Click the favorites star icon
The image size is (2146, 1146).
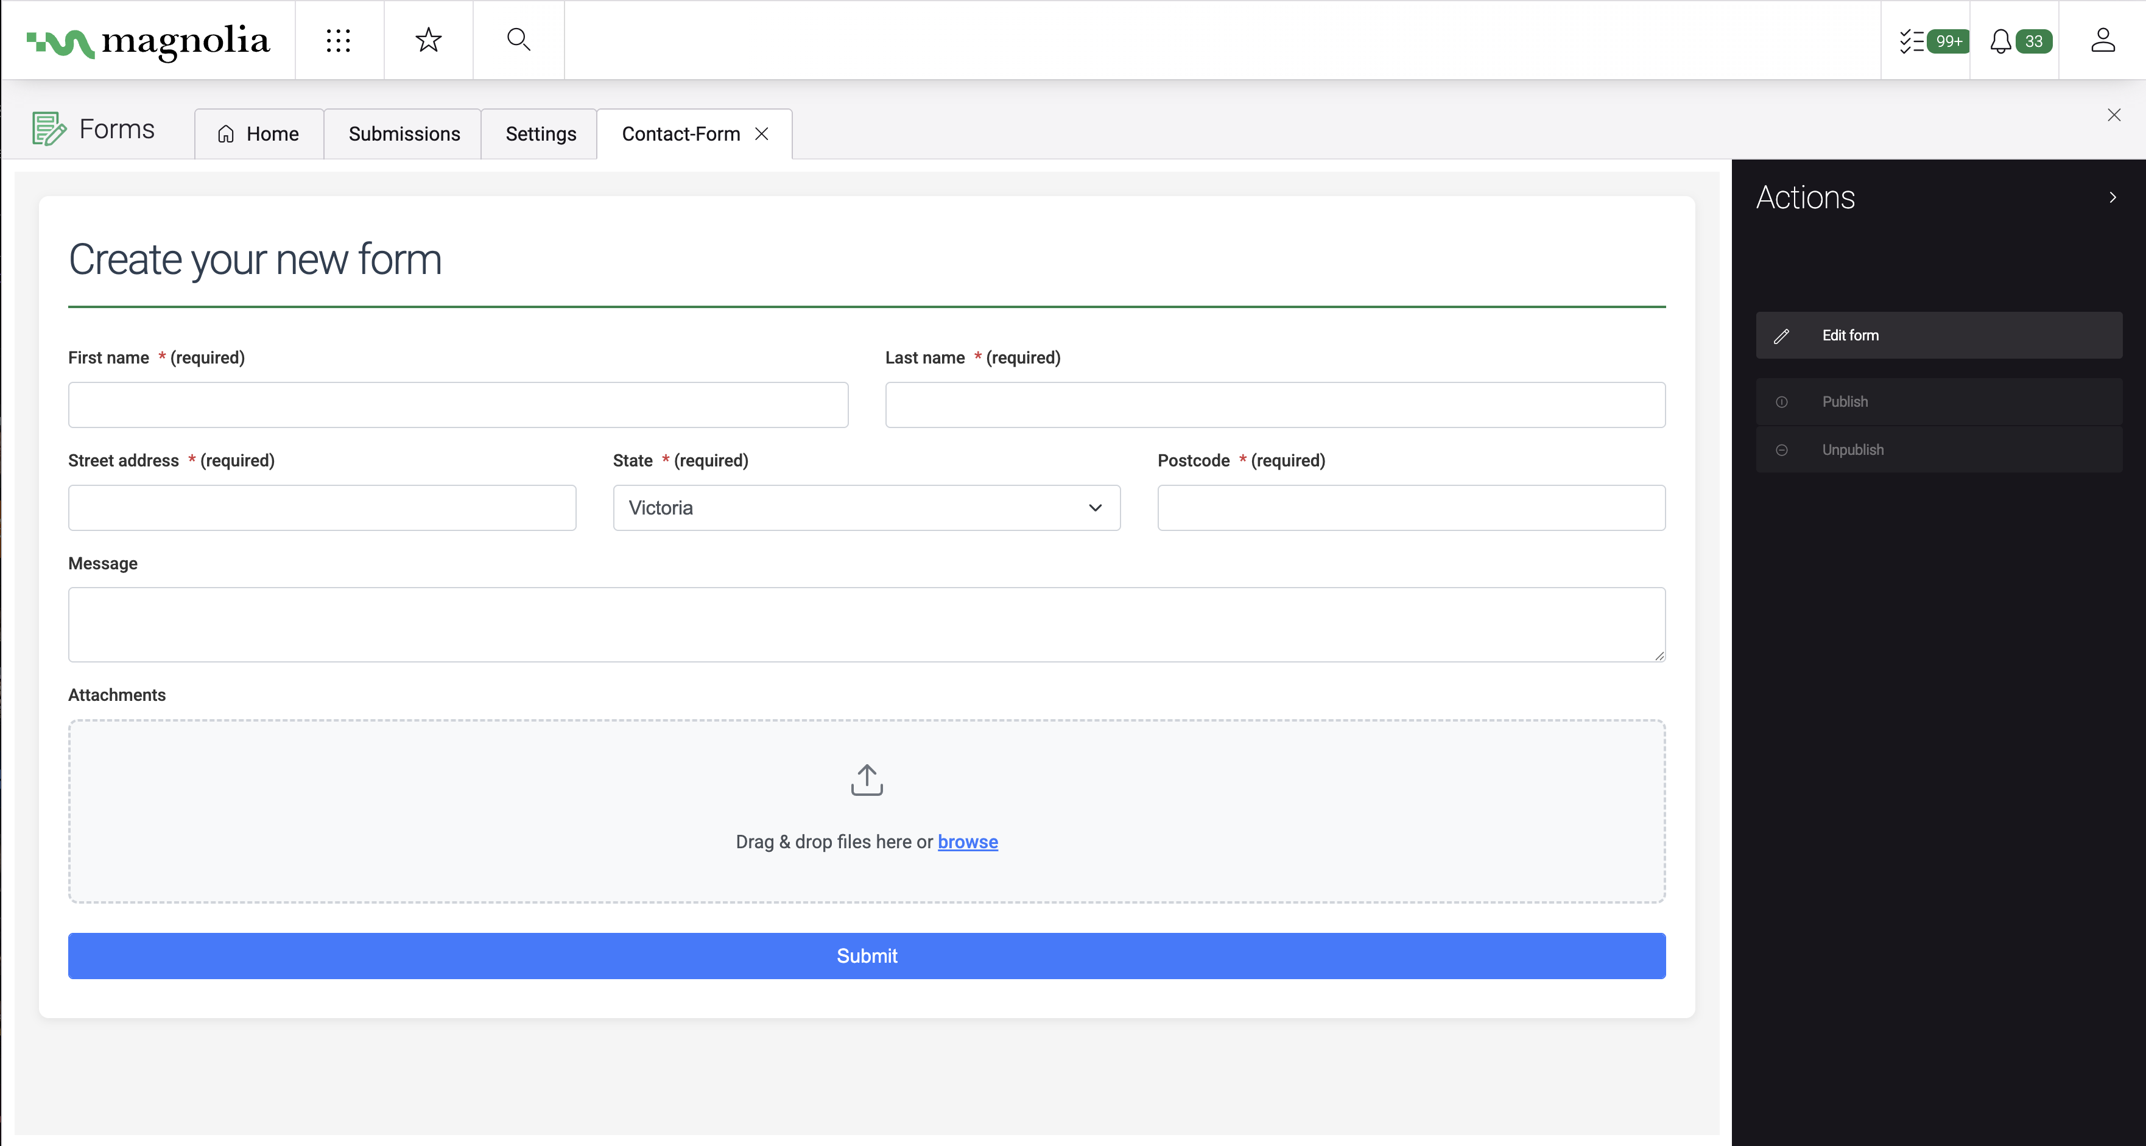click(428, 40)
